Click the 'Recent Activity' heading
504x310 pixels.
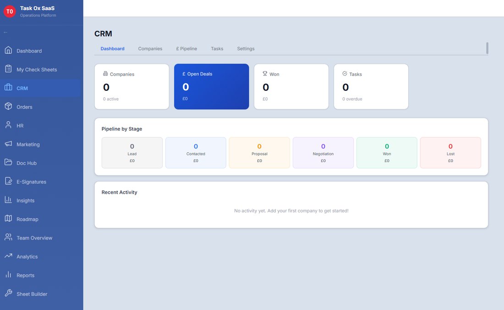coord(119,192)
